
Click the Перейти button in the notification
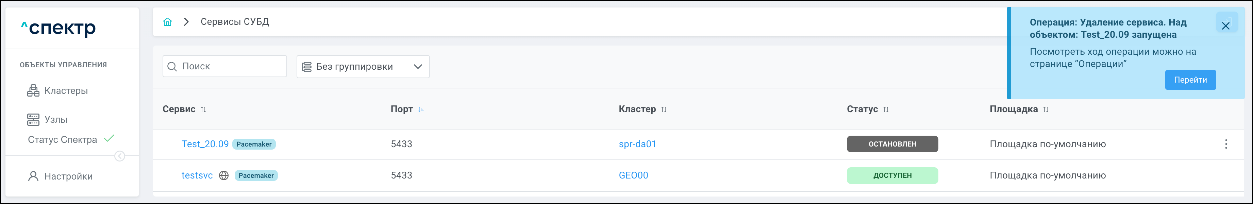(x=1190, y=80)
